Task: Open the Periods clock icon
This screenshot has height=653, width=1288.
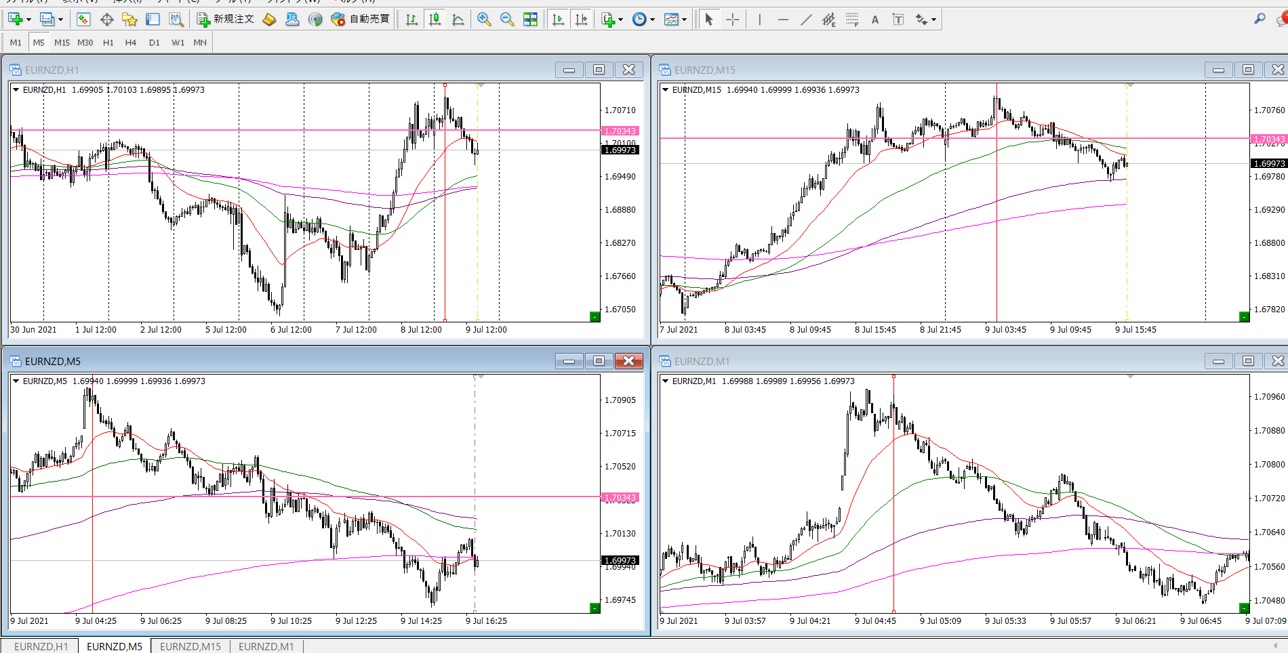Action: 639,19
